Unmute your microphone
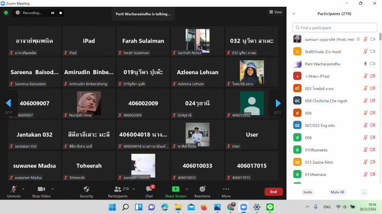 pyautogui.click(x=14, y=191)
